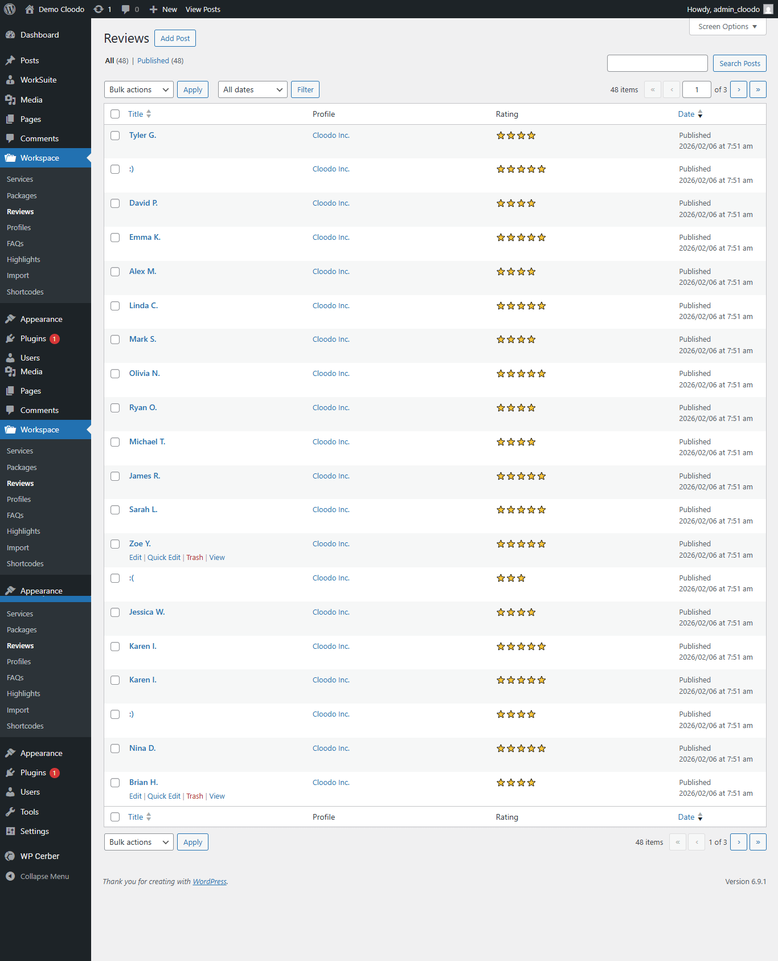Open the Dashboard gauge icon in sidebar
778x961 pixels.
(10, 35)
